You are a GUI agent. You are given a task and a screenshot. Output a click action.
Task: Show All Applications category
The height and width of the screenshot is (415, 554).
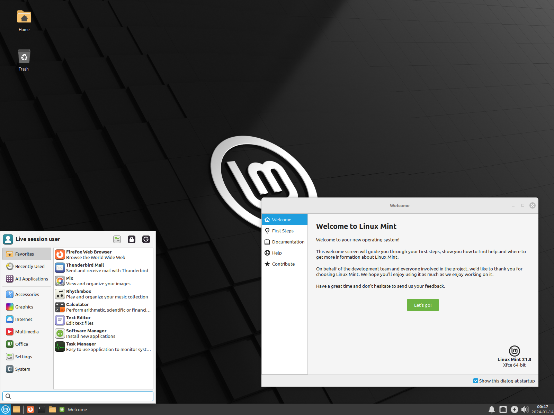(27, 279)
